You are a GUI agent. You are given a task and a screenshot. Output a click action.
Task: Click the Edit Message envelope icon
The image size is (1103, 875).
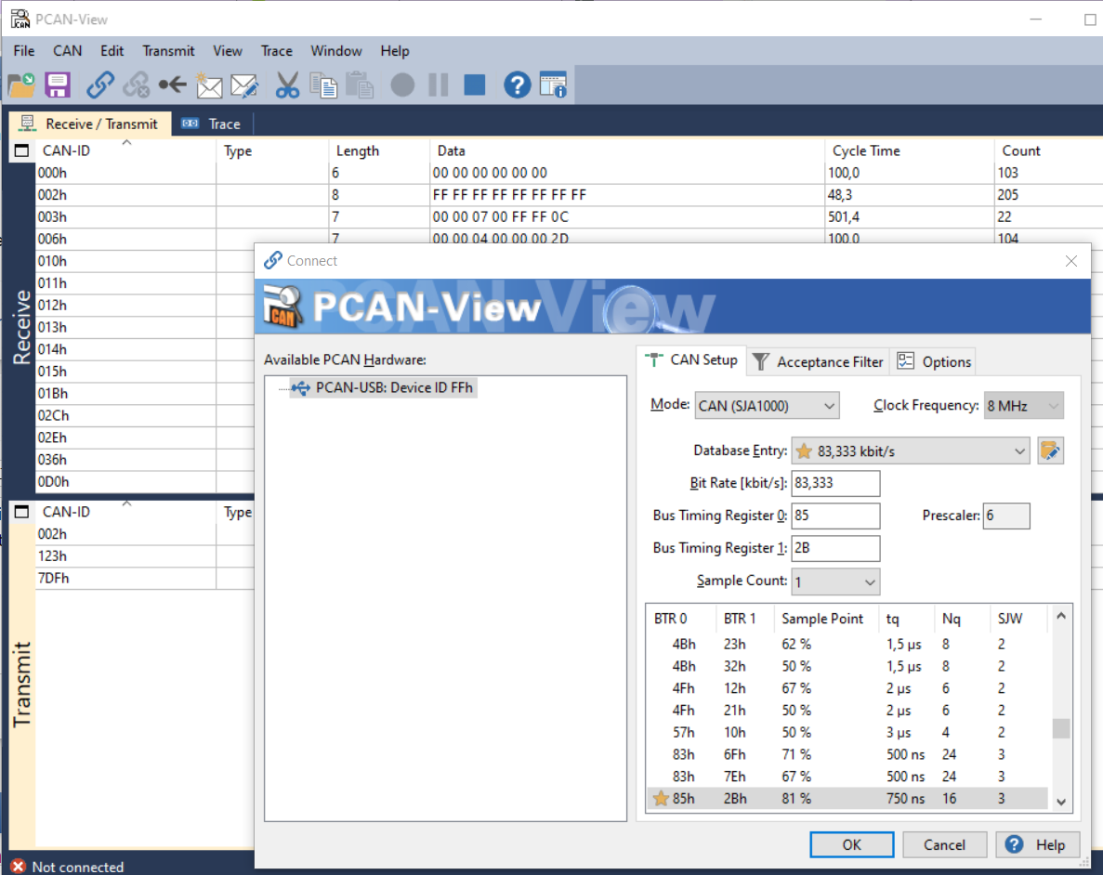(x=243, y=86)
